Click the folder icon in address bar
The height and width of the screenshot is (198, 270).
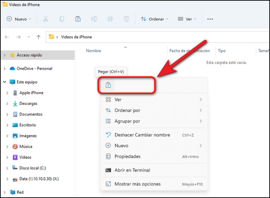51,37
